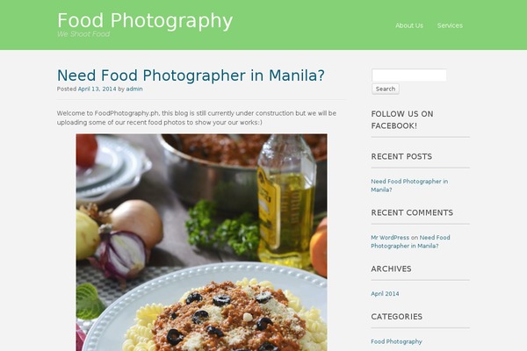Click the Archives widget heading
This screenshot has width=527, height=351.
[391, 269]
